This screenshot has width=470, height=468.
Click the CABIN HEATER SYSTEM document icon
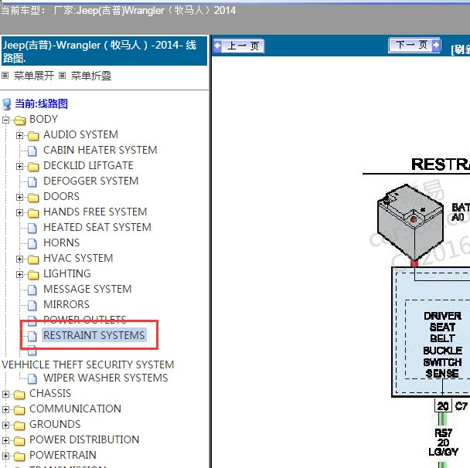[x=32, y=151]
